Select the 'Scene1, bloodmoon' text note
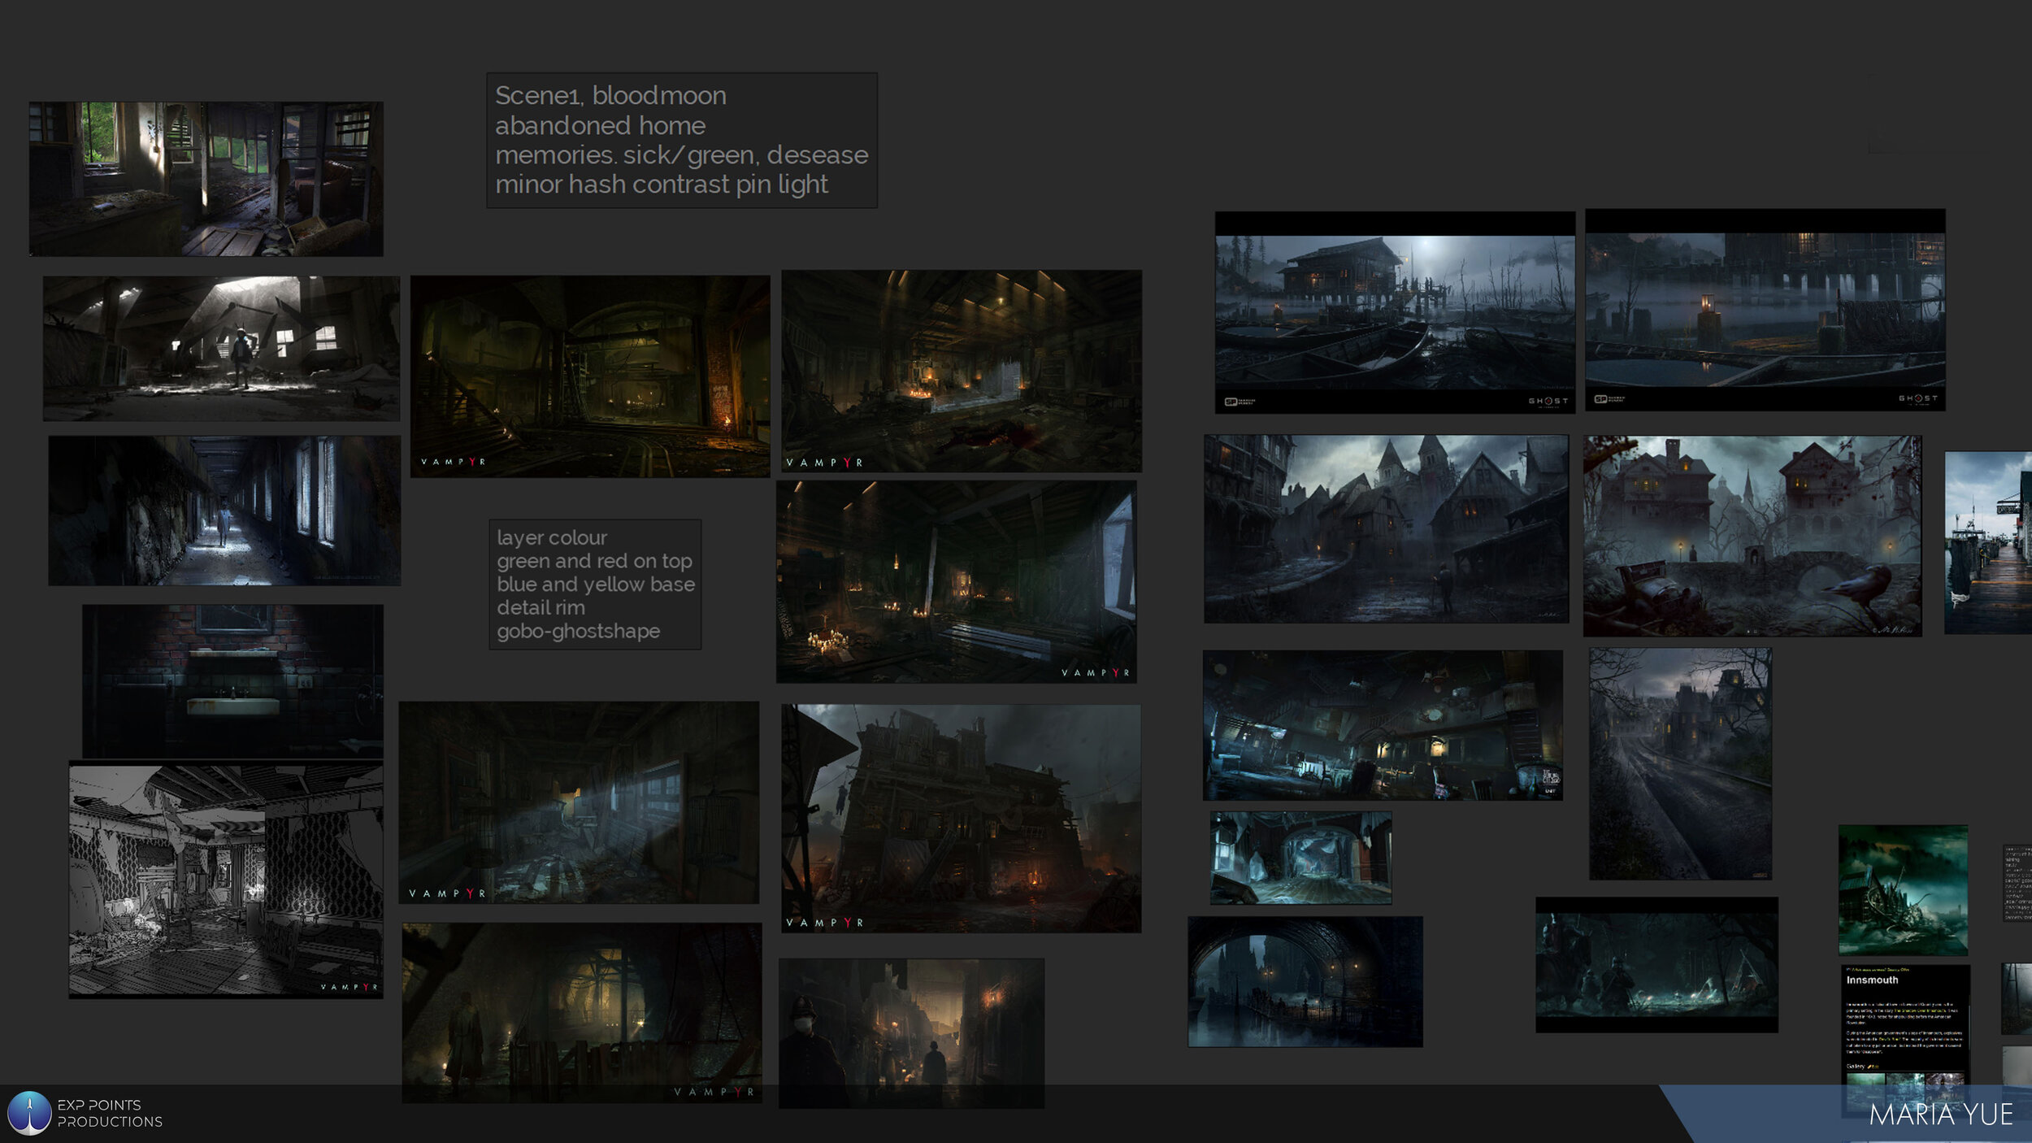 click(681, 140)
